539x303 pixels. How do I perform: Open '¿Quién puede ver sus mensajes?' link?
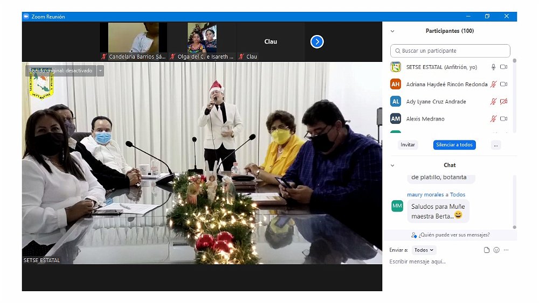(x=450, y=235)
